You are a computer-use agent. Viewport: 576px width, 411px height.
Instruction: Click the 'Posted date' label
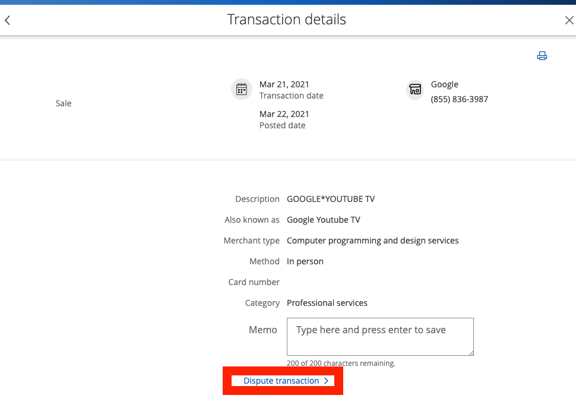click(x=283, y=125)
